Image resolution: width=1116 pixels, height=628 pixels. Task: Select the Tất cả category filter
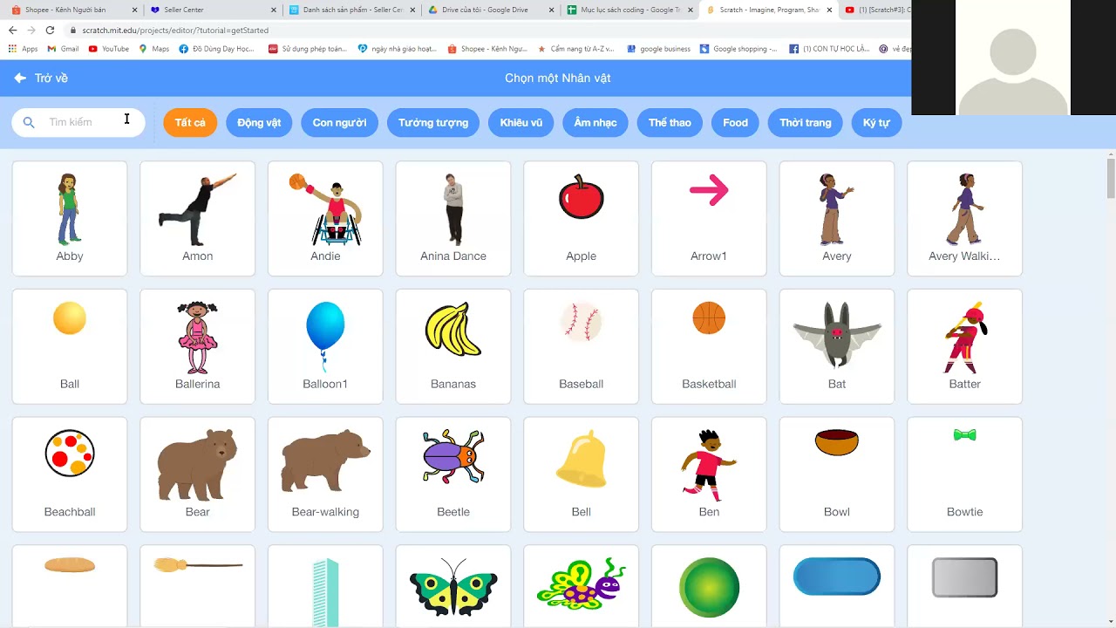[190, 122]
